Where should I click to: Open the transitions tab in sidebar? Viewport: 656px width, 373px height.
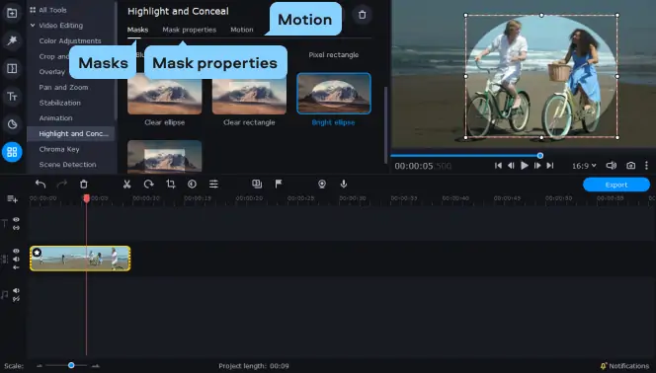12,68
